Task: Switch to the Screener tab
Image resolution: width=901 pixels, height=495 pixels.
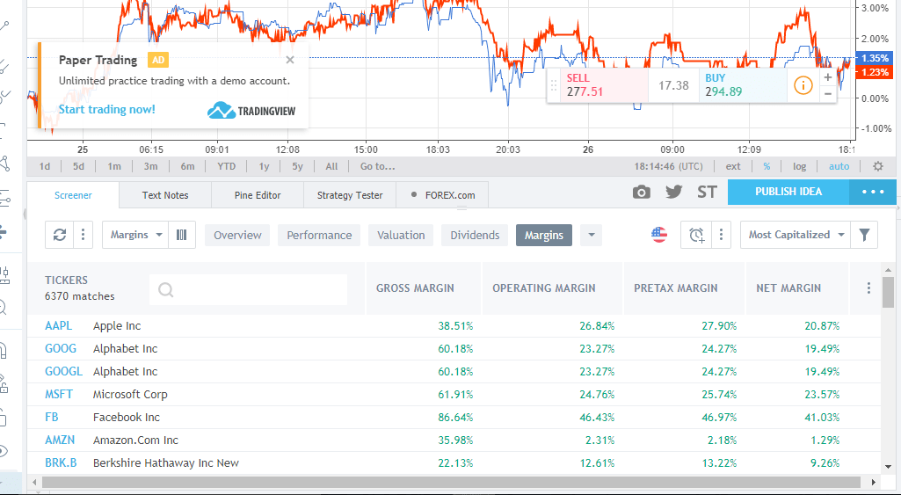Action: click(x=73, y=195)
